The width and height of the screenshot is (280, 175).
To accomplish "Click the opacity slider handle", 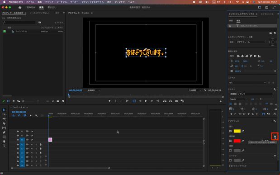I will pyautogui.click(x=275, y=71).
